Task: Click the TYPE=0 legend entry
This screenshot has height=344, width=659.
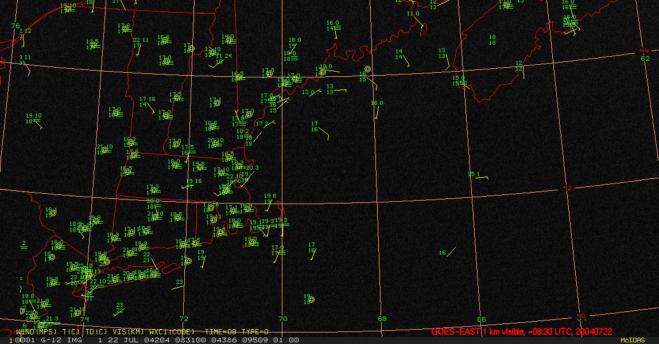Action: 255,332
